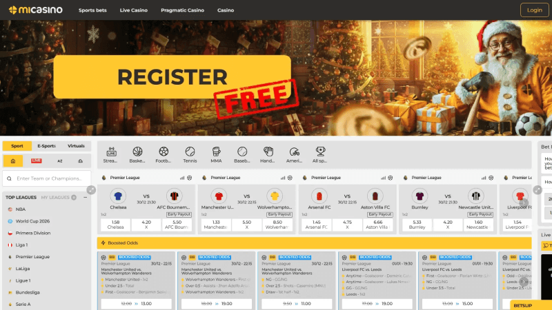Select the Football sport icon
The width and height of the screenshot is (552, 310).
pos(164,154)
